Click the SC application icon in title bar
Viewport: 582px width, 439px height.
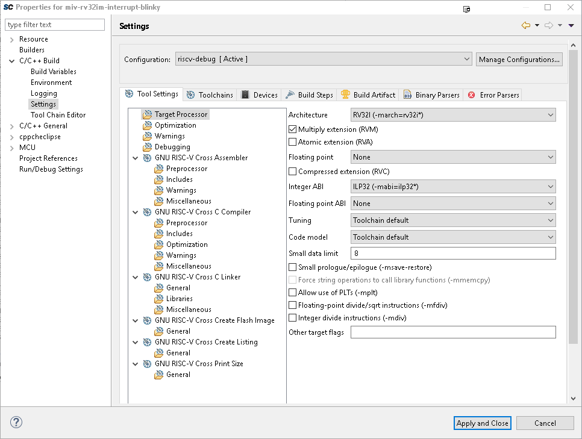coord(8,7)
